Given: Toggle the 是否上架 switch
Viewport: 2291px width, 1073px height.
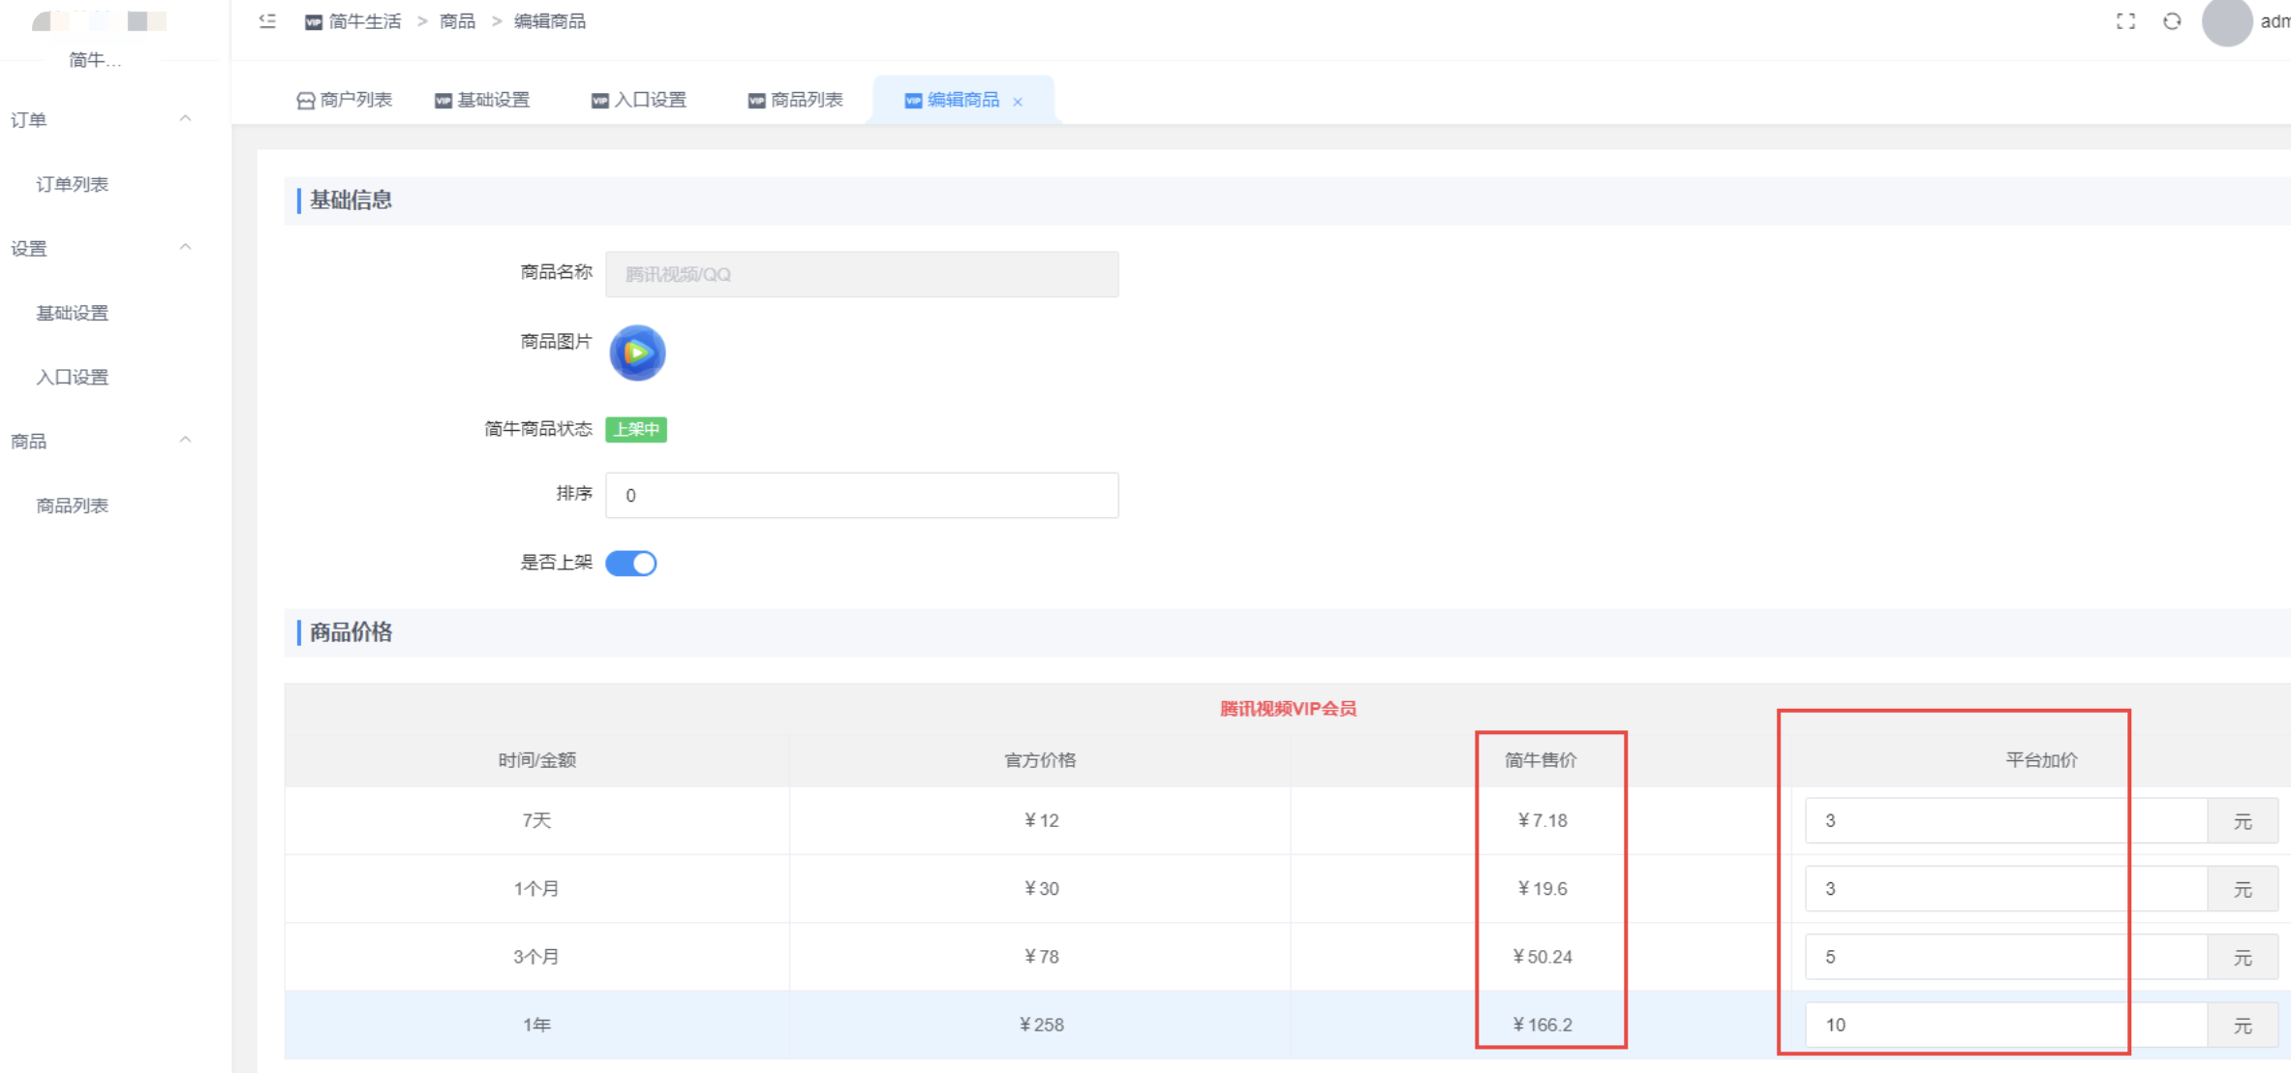Looking at the screenshot, I should pyautogui.click(x=631, y=564).
